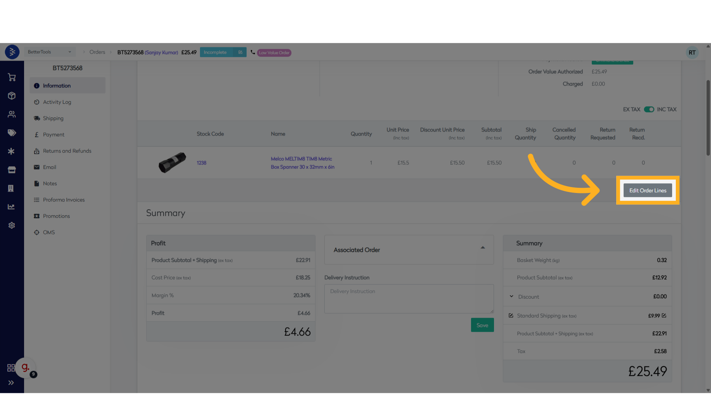Click the edit checkbox beside Standard Shipping
Screen dimensions: 711x400
[x=511, y=316]
